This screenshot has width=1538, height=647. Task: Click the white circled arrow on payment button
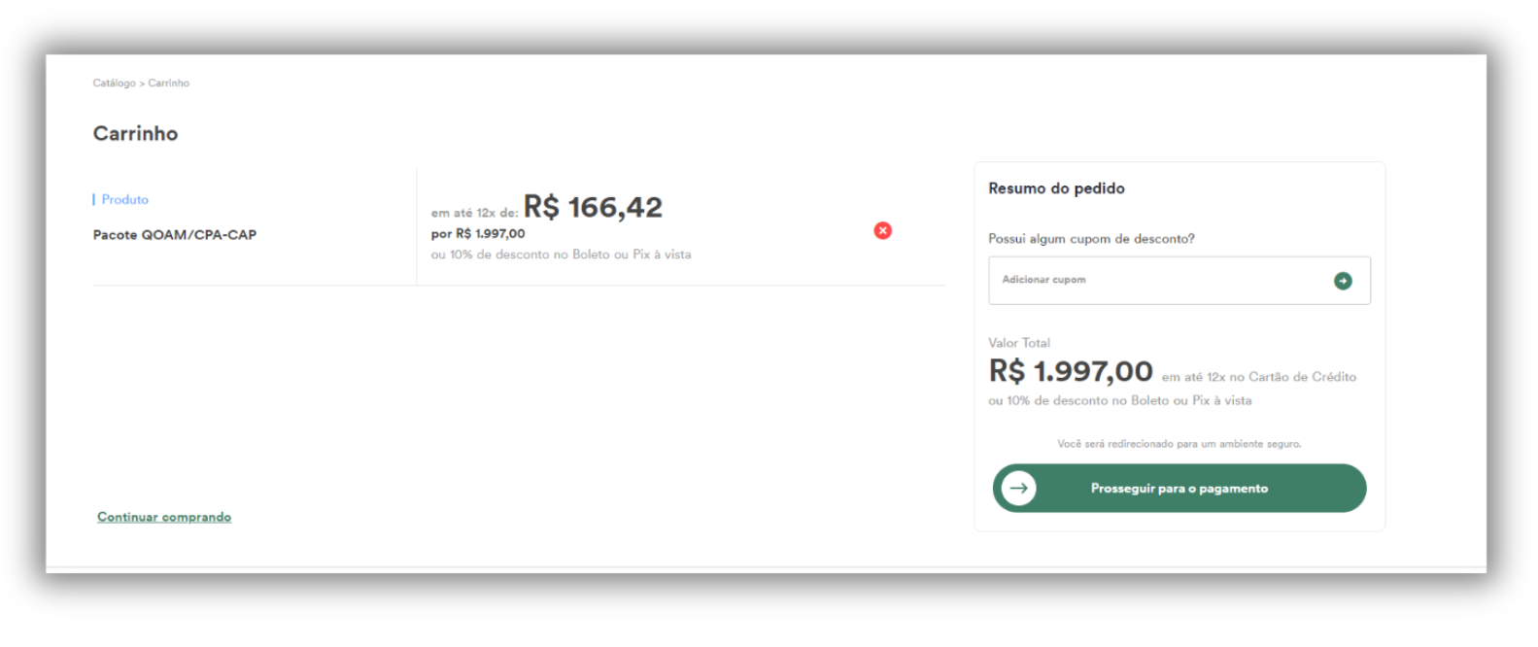[x=1018, y=488]
